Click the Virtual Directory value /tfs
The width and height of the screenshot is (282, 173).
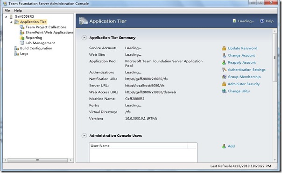[128, 112]
